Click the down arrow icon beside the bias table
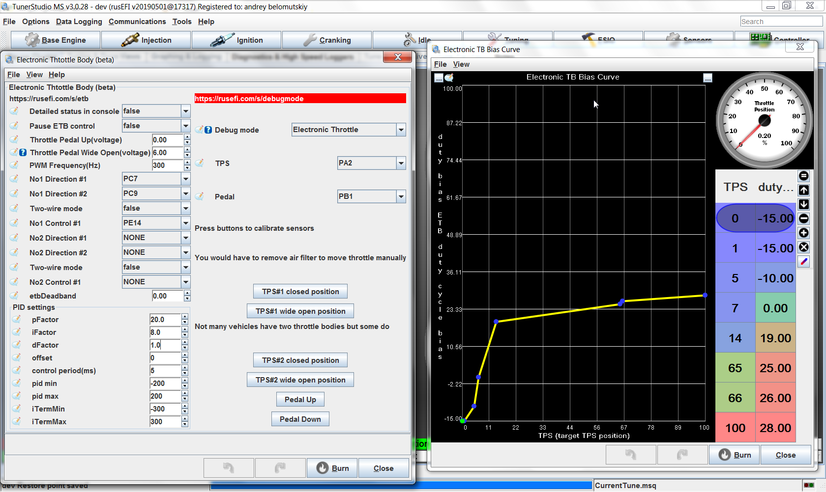This screenshot has height=492, width=826. (x=803, y=204)
